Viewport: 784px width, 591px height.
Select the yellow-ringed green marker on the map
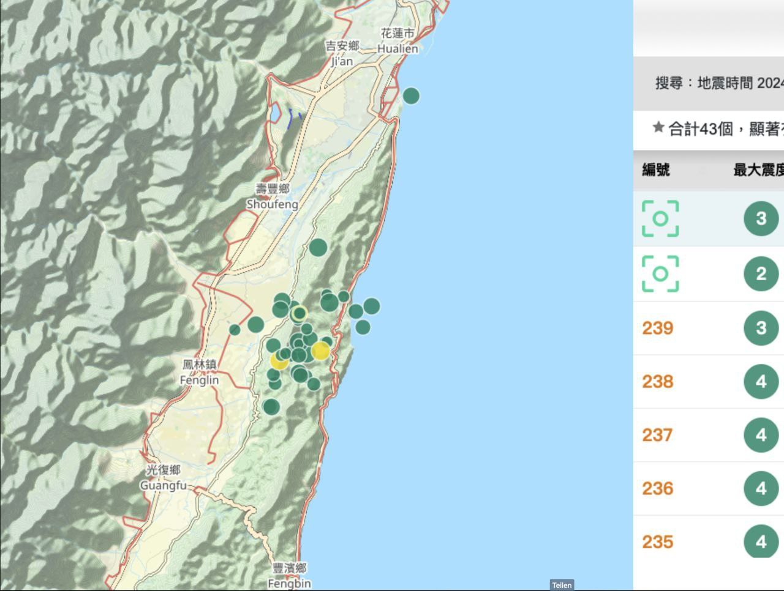tap(299, 314)
